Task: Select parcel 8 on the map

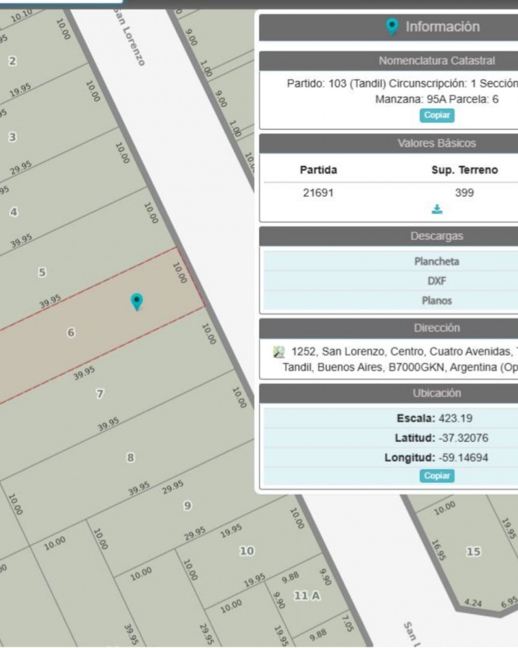Action: [130, 458]
